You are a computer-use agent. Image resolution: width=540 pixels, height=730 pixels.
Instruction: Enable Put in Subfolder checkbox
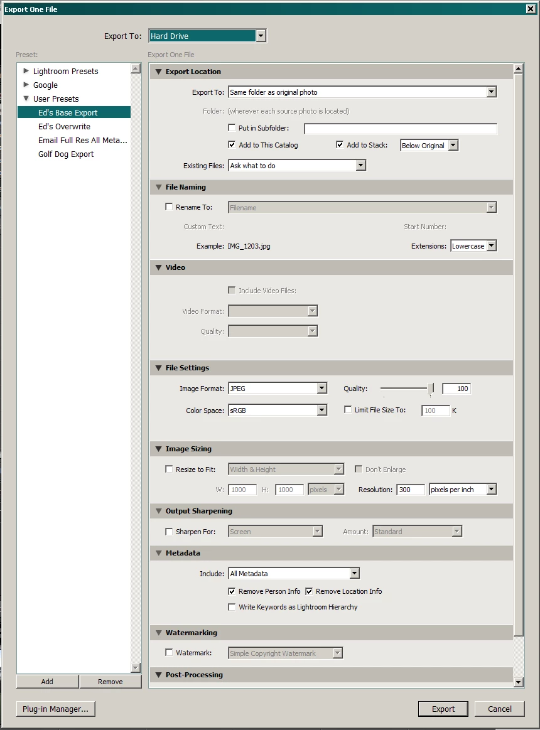pos(232,127)
